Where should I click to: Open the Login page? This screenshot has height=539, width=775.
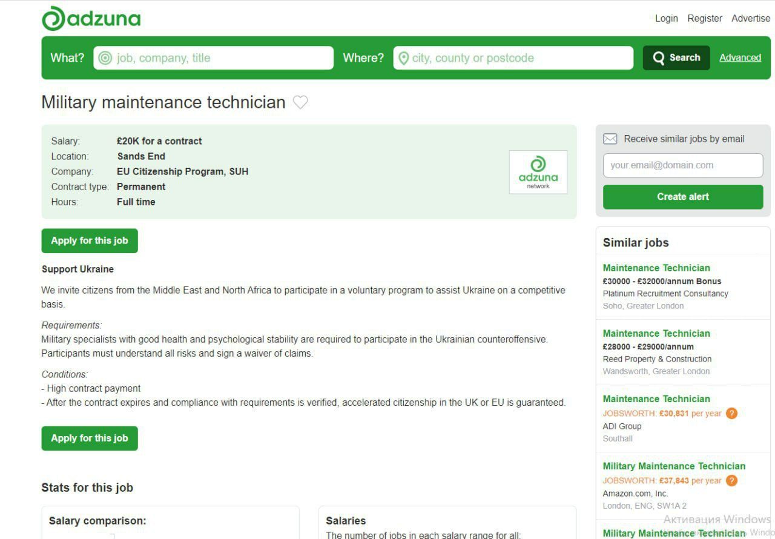[666, 18]
